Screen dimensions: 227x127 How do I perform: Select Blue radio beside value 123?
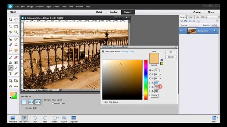[150, 91]
